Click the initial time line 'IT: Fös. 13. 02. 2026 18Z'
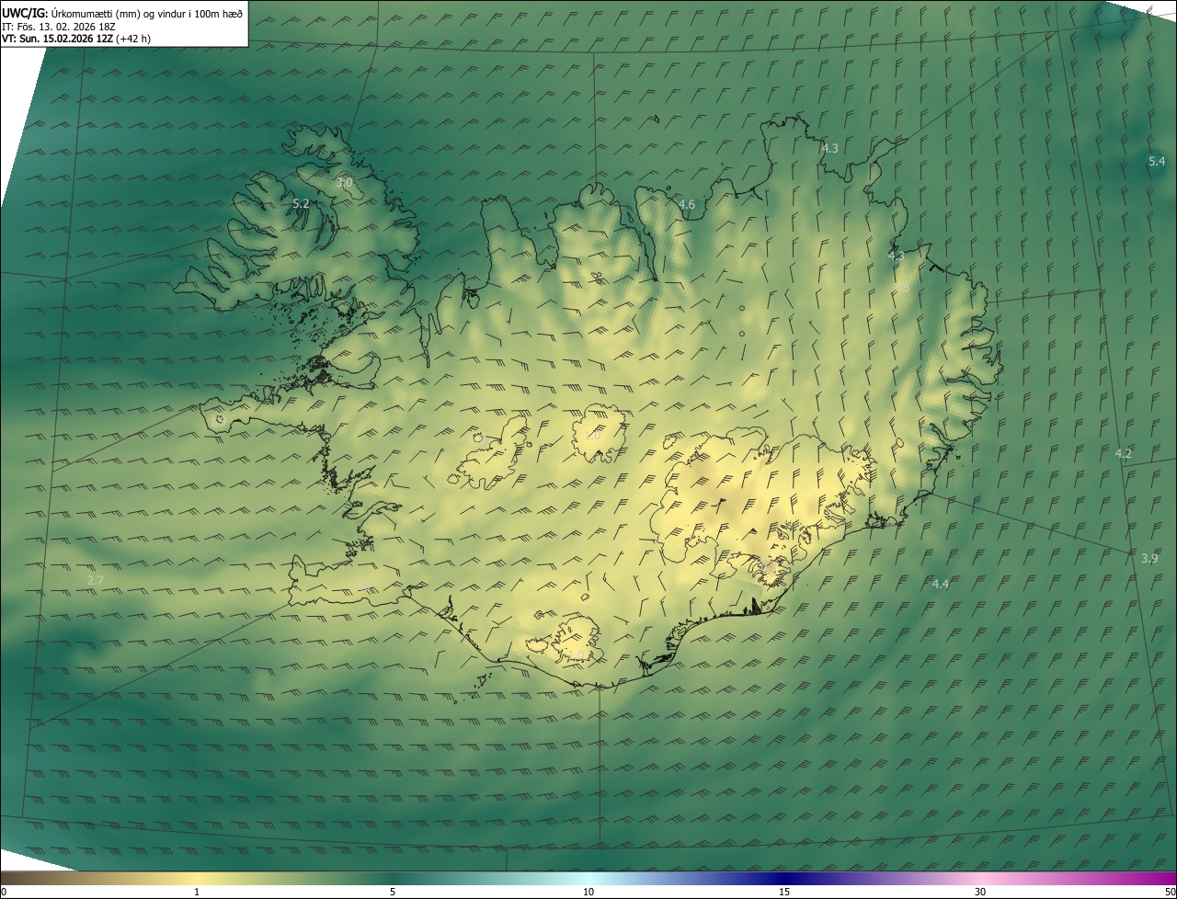 pyautogui.click(x=58, y=26)
